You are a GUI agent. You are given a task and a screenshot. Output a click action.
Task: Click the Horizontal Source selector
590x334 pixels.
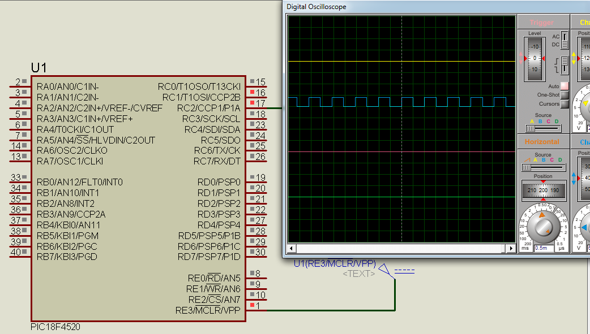click(542, 167)
